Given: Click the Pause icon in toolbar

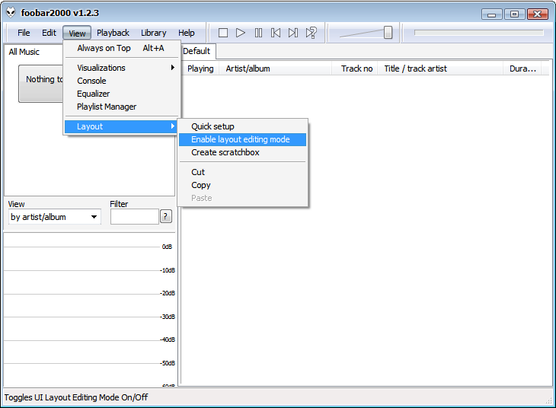Looking at the screenshot, I should (x=258, y=33).
